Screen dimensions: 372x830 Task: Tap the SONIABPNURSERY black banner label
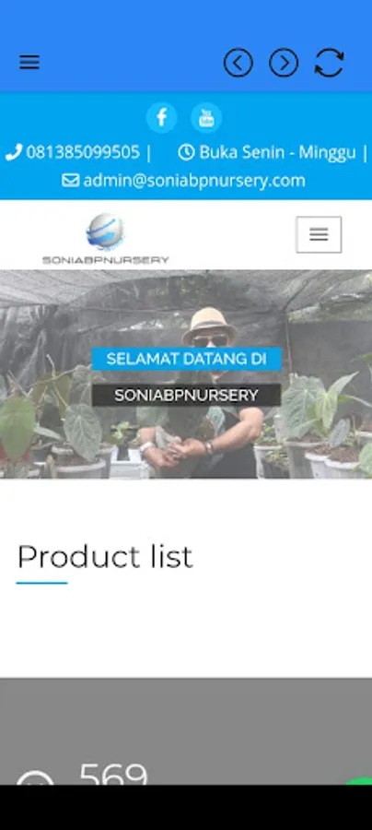coord(187,395)
